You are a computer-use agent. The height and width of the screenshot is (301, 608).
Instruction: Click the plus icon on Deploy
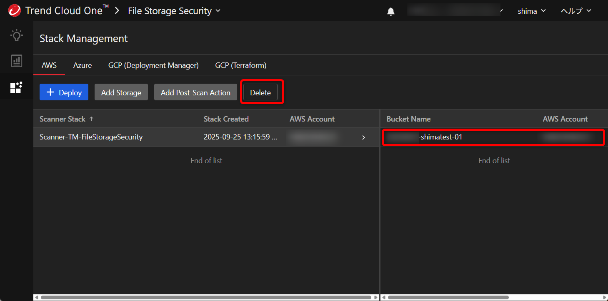[50, 92]
